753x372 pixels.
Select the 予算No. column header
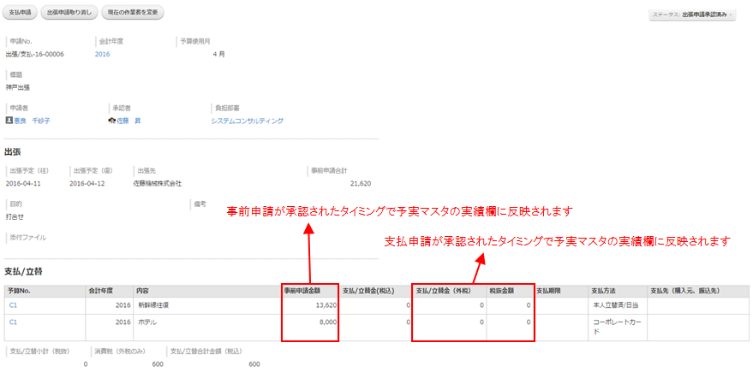pyautogui.click(x=45, y=291)
